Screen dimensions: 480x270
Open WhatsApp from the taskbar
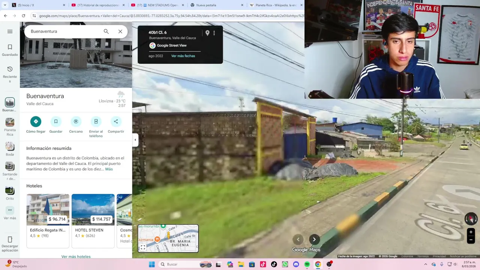click(x=285, y=264)
